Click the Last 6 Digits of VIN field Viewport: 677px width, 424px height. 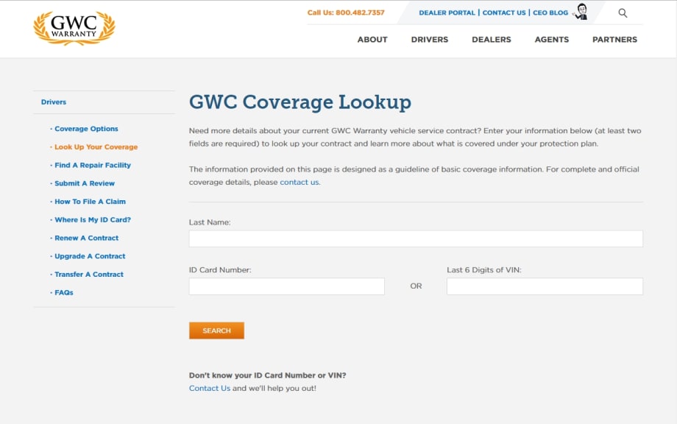[x=545, y=286]
